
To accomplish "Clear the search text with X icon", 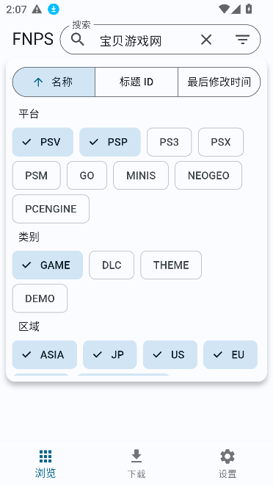I will (206, 40).
